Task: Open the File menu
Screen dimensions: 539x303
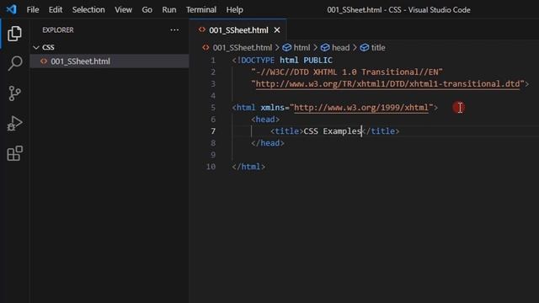Action: click(33, 9)
